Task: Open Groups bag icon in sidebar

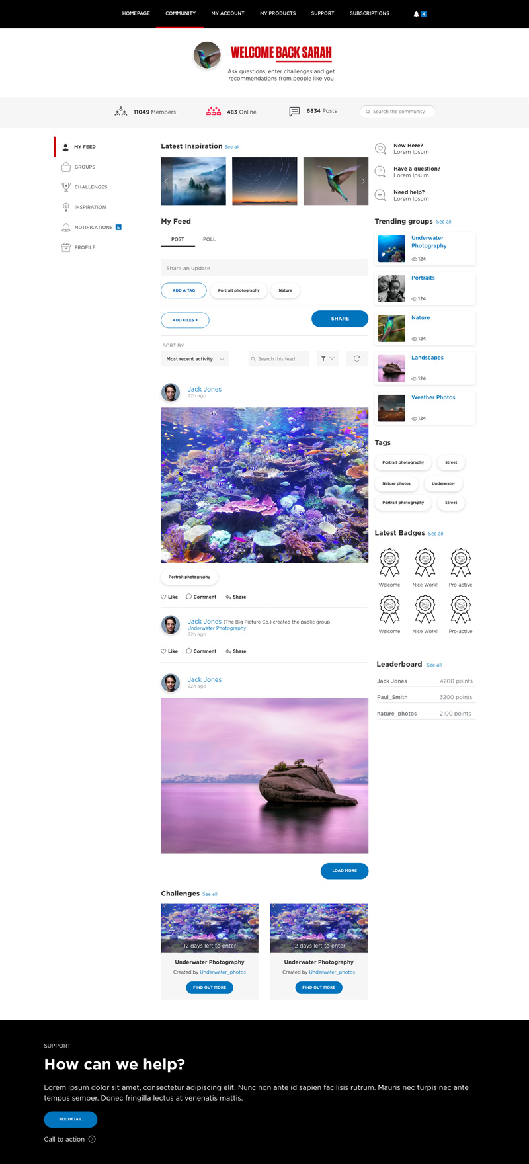Action: pos(66,167)
